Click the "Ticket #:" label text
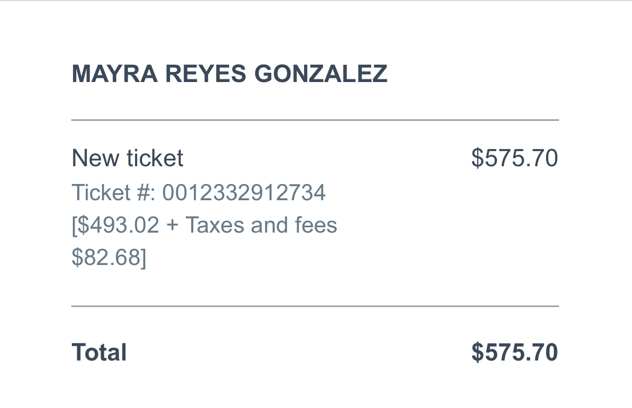The height and width of the screenshot is (408, 632). click(x=113, y=192)
